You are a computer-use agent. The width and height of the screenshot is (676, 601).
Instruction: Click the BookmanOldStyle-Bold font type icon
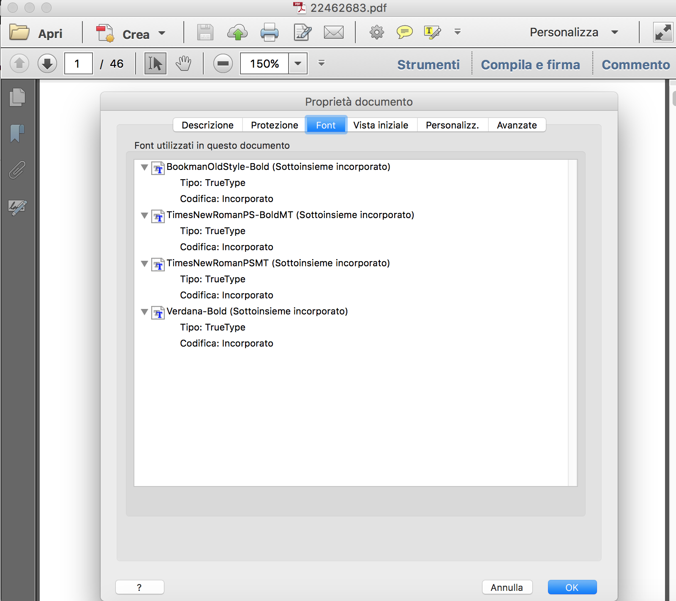click(158, 168)
